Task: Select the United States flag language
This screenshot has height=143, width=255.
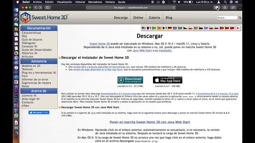Action: [x=144, y=28]
